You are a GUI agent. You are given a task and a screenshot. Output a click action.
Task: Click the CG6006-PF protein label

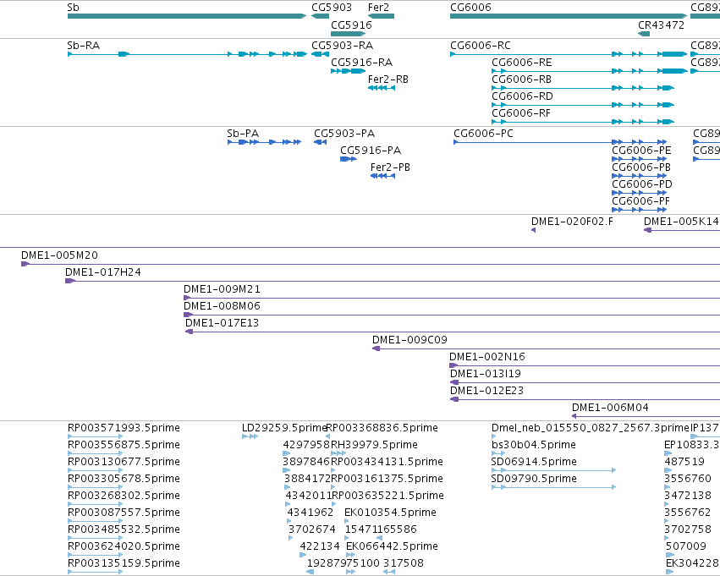click(641, 201)
